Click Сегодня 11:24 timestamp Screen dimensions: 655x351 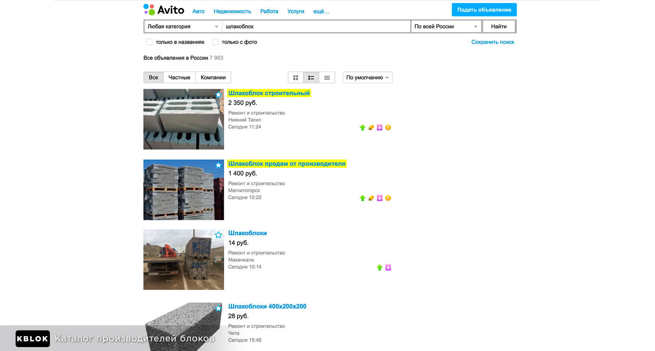coord(244,127)
